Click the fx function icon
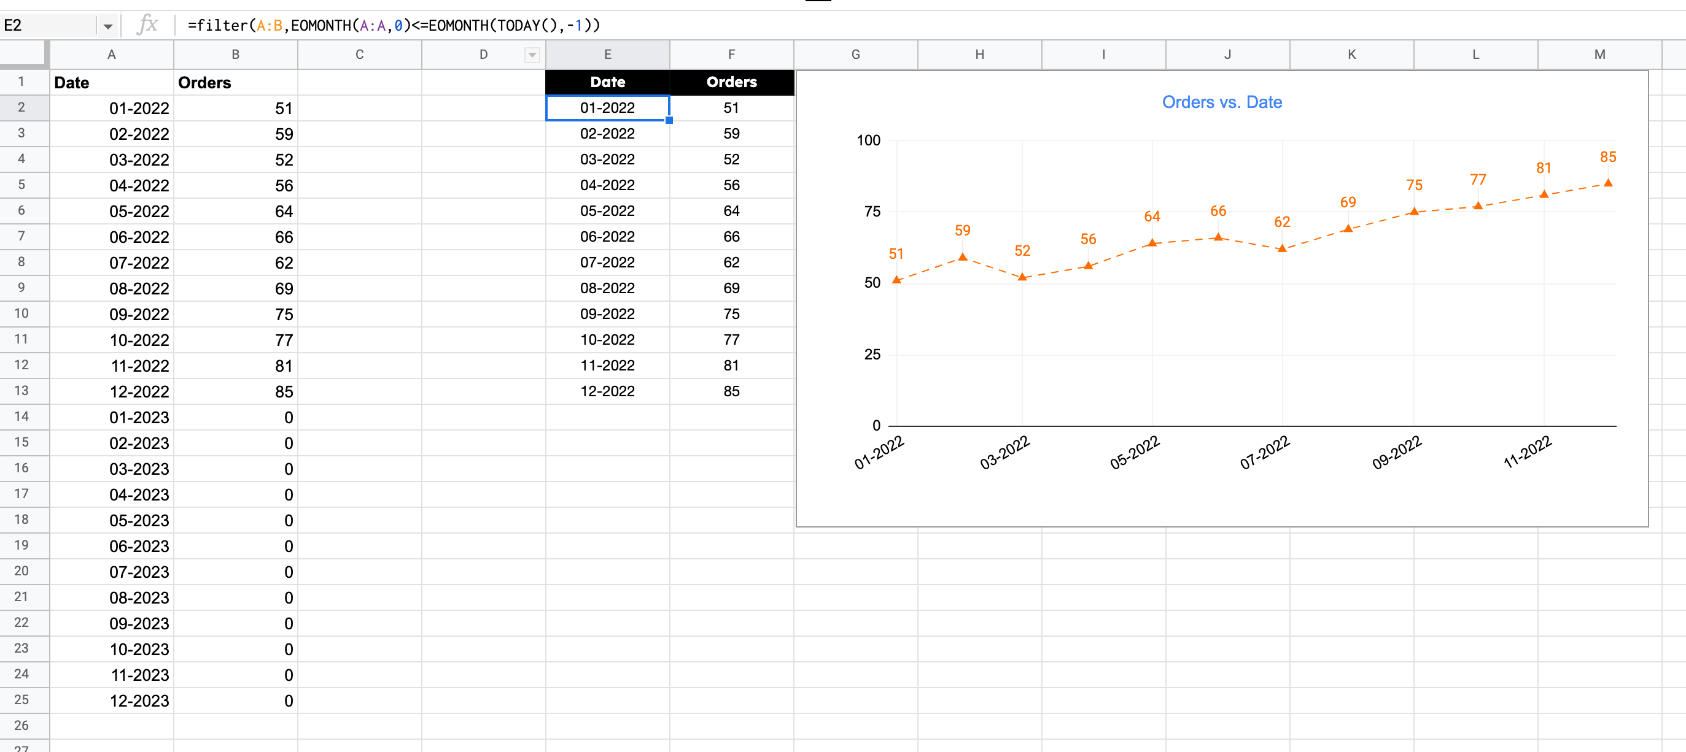The width and height of the screenshot is (1686, 752). click(148, 26)
